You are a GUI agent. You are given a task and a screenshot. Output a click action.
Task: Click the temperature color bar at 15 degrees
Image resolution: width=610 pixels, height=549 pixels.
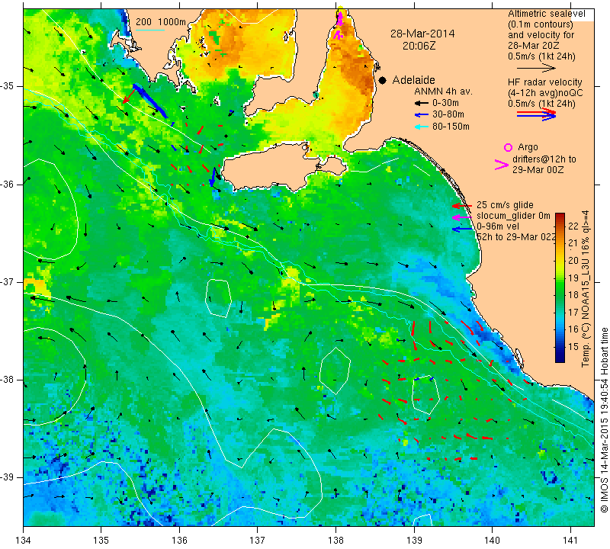[560, 347]
